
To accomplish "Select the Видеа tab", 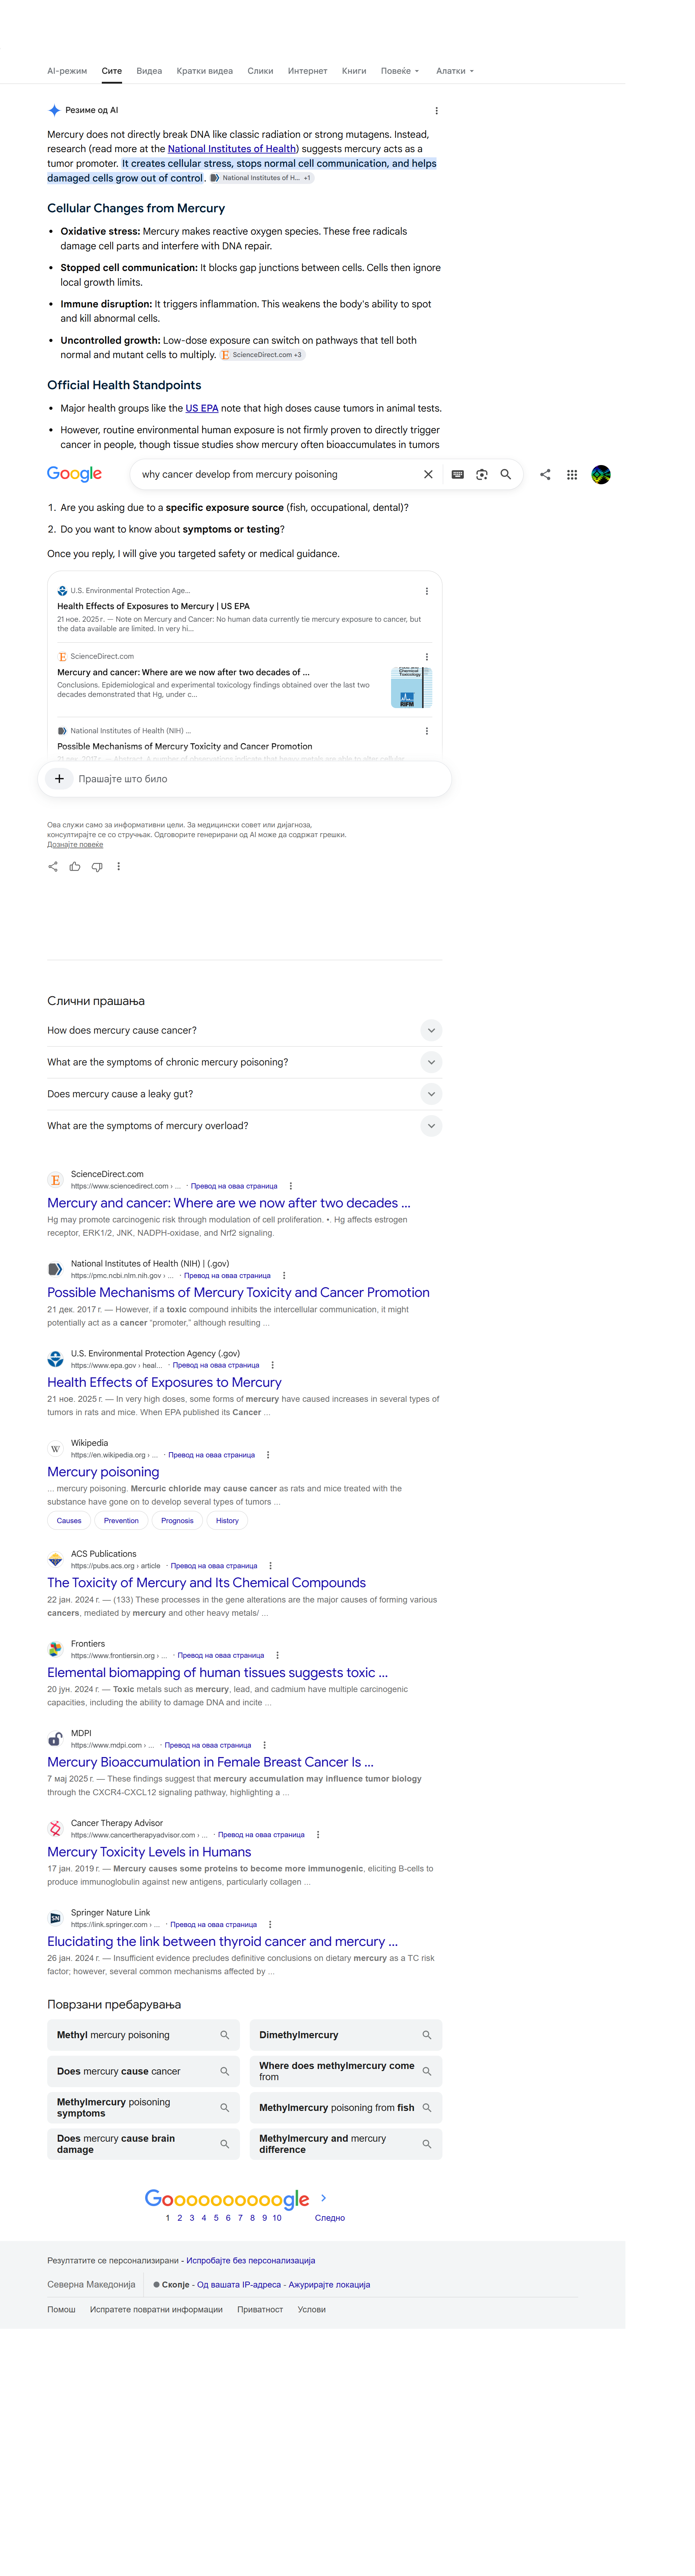I will [x=149, y=71].
